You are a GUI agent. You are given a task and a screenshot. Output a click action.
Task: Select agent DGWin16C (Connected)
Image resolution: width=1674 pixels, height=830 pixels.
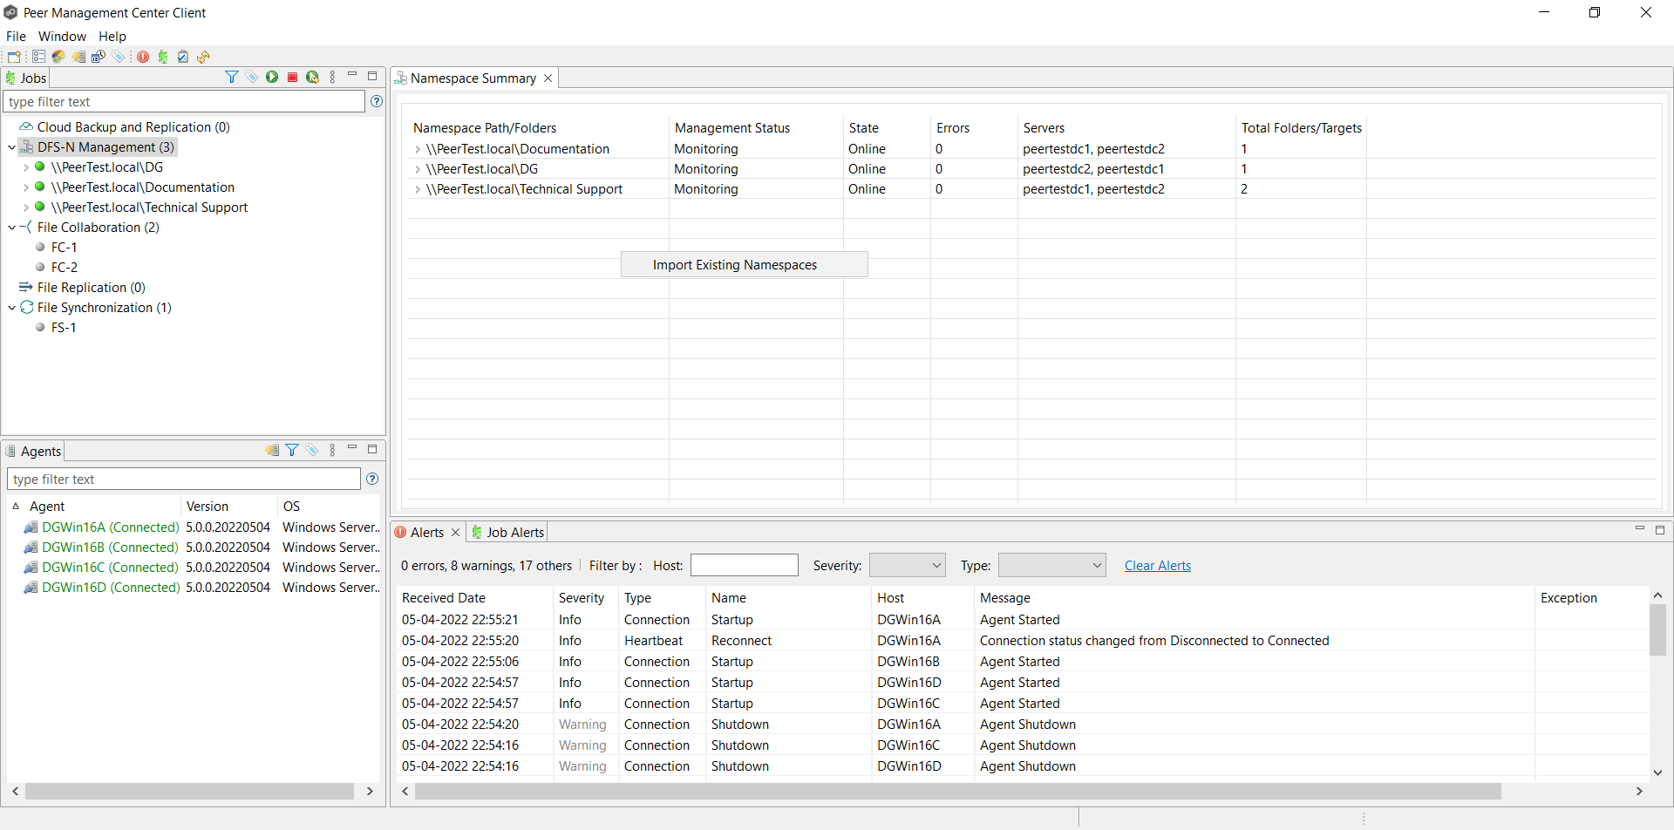(110, 568)
